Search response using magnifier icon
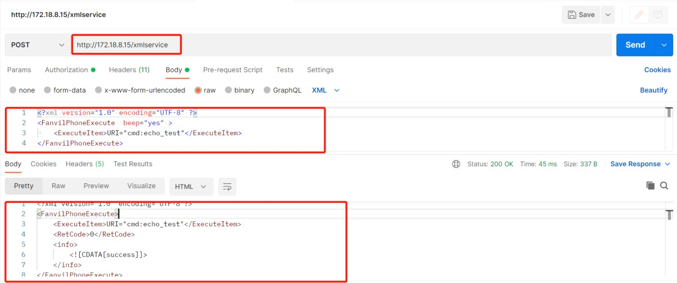 tap(664, 186)
